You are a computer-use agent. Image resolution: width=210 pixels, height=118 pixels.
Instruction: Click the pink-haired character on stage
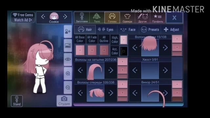39,67
